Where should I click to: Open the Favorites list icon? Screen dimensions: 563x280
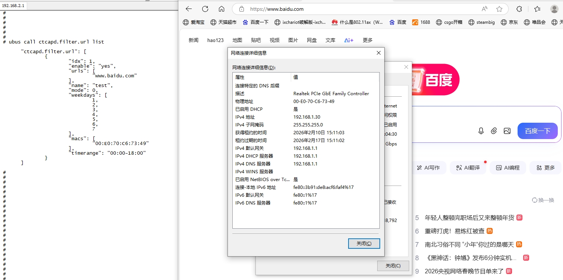pyautogui.click(x=537, y=9)
